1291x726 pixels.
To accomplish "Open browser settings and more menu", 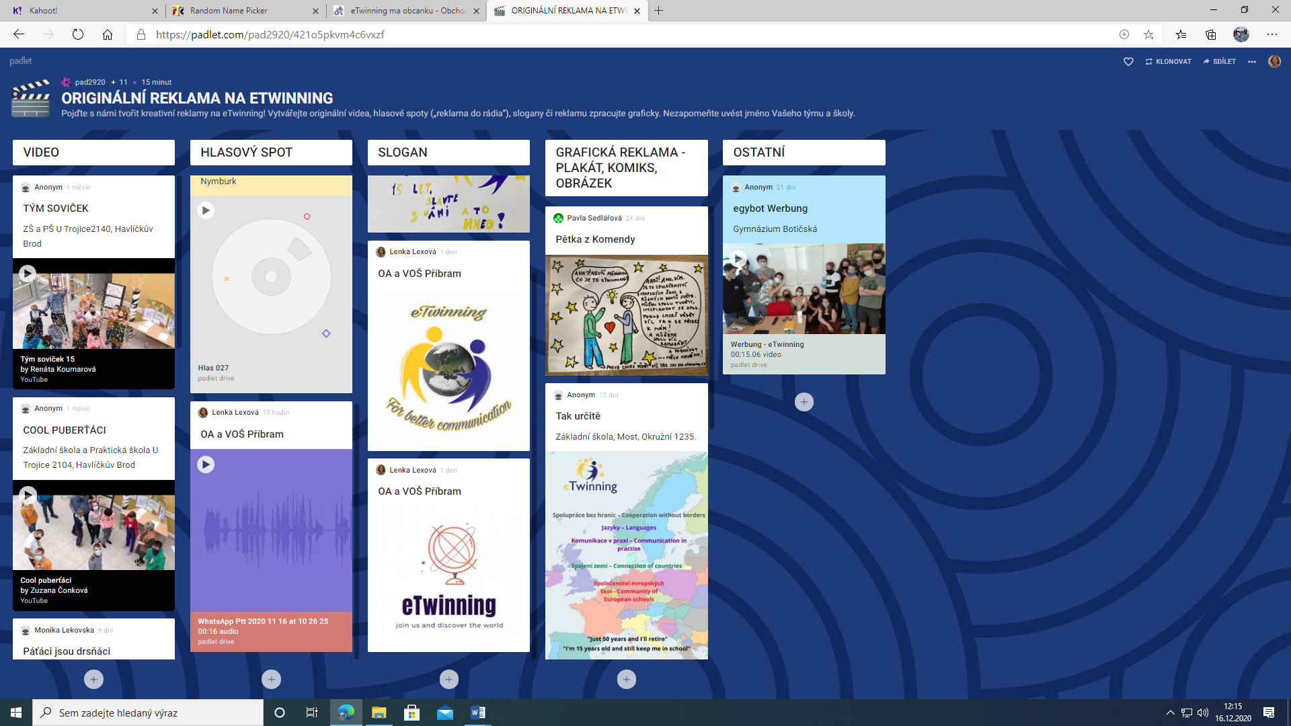I will pos(1272,34).
